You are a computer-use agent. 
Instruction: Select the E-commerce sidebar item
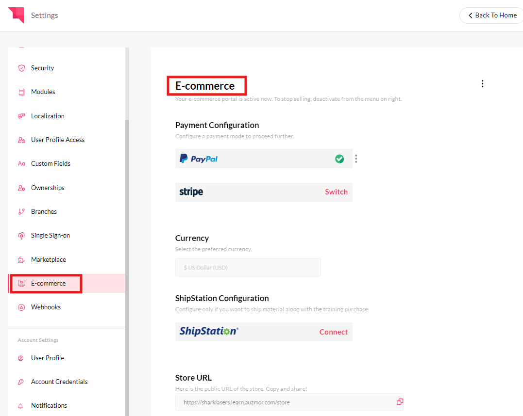point(67,284)
